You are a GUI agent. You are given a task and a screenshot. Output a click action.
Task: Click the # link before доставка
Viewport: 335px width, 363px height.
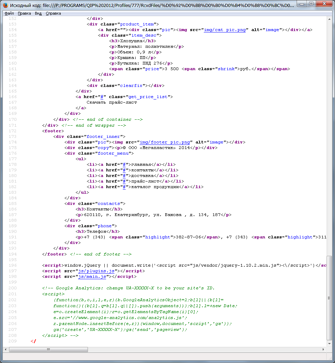click(124, 176)
